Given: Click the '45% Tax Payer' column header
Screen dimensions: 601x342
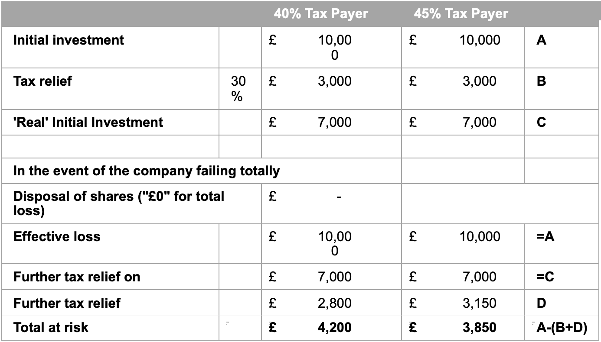Looking at the screenshot, I should pos(461,14).
